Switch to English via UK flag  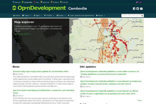137,2
